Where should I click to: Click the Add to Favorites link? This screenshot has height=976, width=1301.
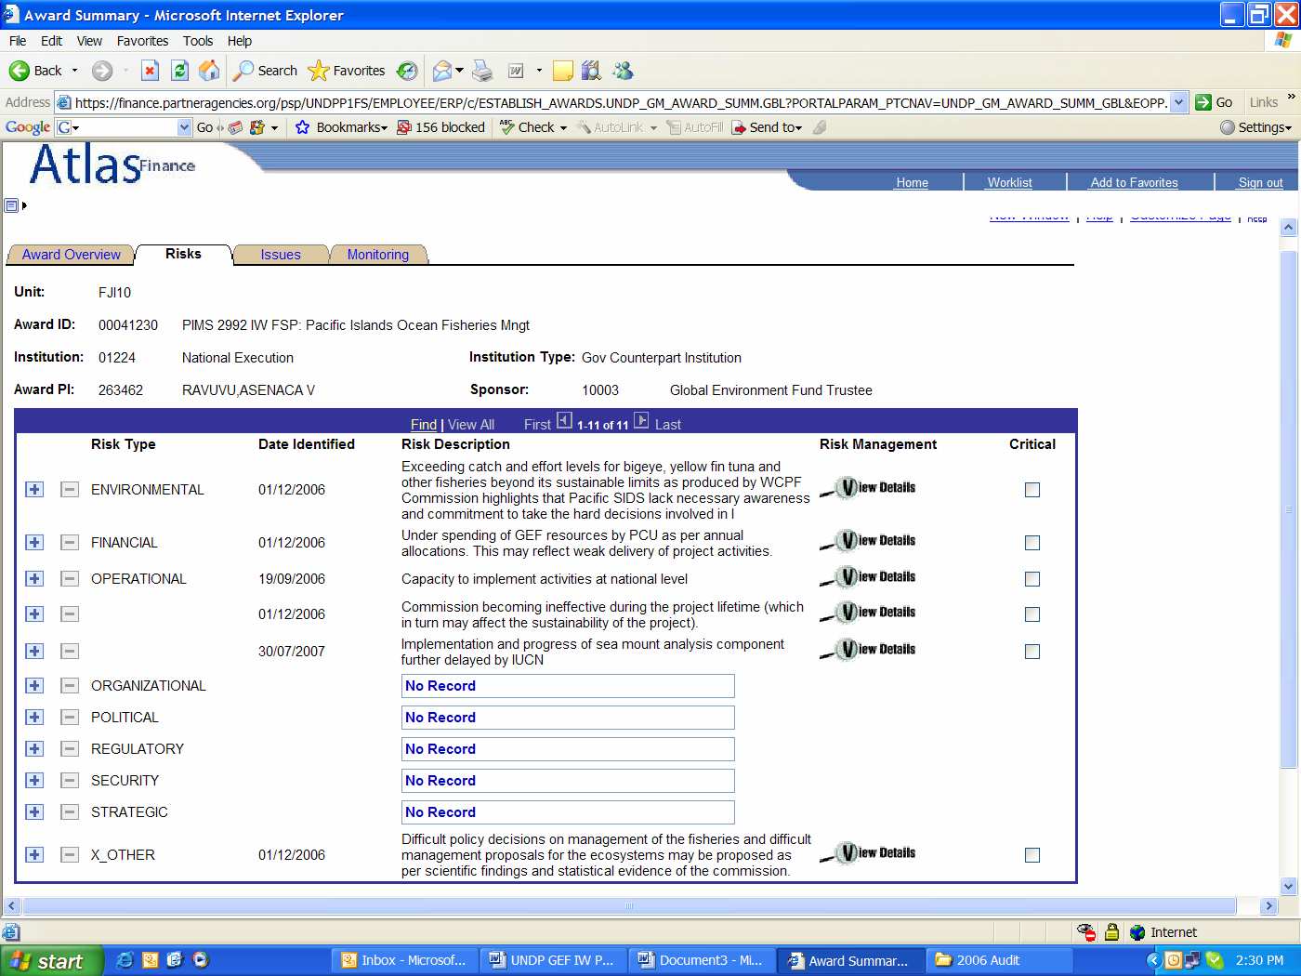tap(1134, 183)
